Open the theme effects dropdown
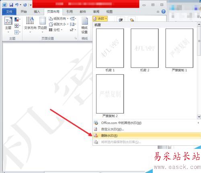The width and height of the screenshot is (201, 173). (17, 32)
